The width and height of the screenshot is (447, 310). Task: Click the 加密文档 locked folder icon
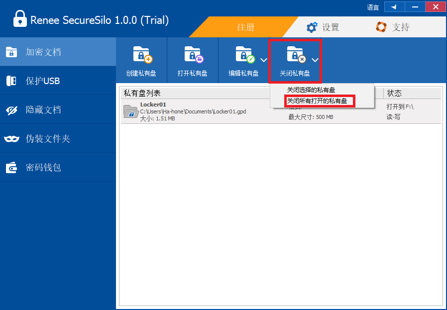click(11, 52)
